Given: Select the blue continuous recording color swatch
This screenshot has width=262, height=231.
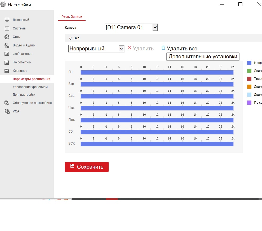Looking at the screenshot, I should click(x=249, y=63).
